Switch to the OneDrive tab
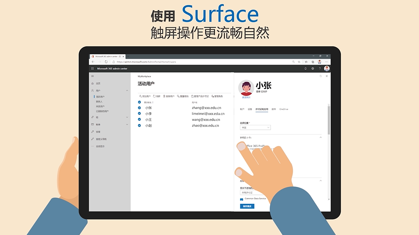The image size is (419, 235). (284, 109)
